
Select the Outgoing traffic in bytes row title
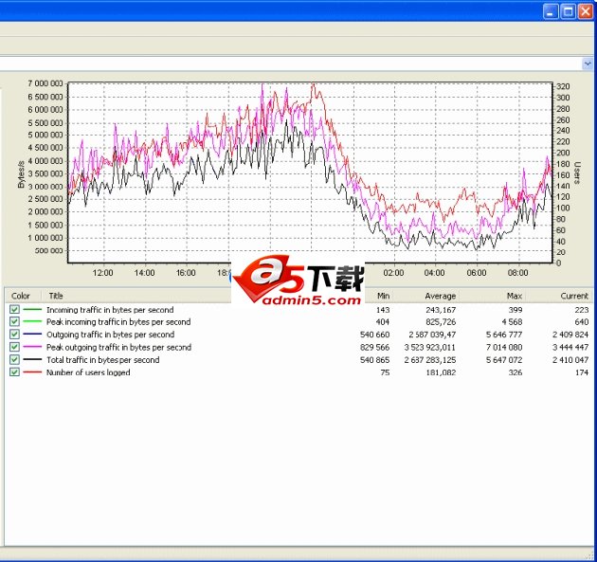pos(110,335)
